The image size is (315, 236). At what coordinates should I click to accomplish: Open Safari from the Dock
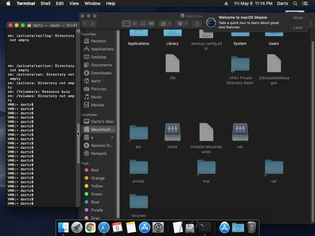[x=104, y=228]
